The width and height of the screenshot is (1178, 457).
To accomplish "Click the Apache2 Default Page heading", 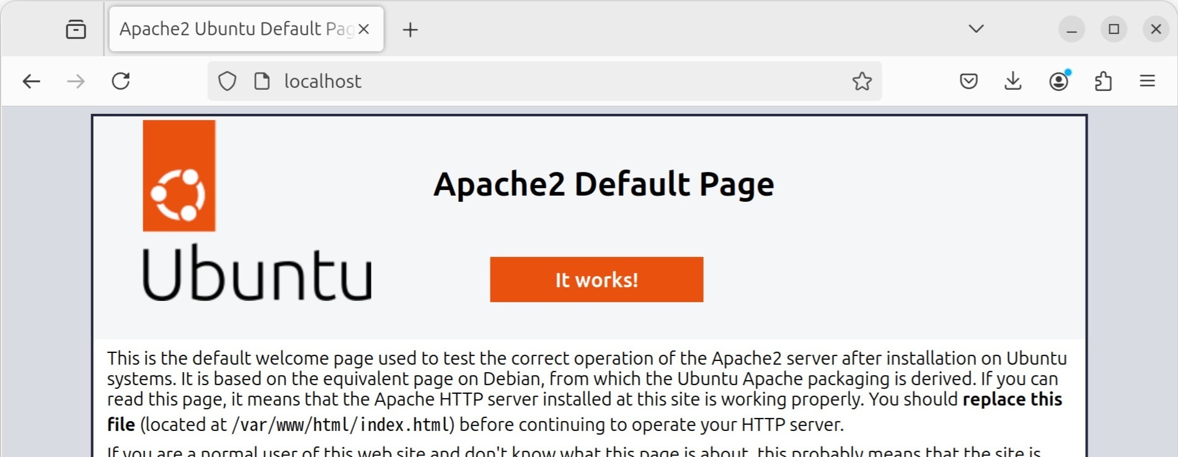I will 604,185.
